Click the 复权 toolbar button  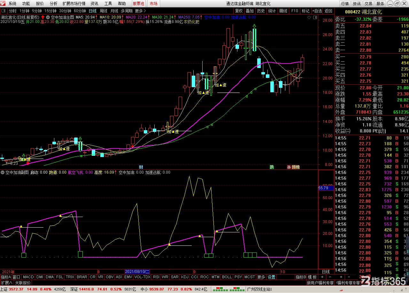pos(239,11)
